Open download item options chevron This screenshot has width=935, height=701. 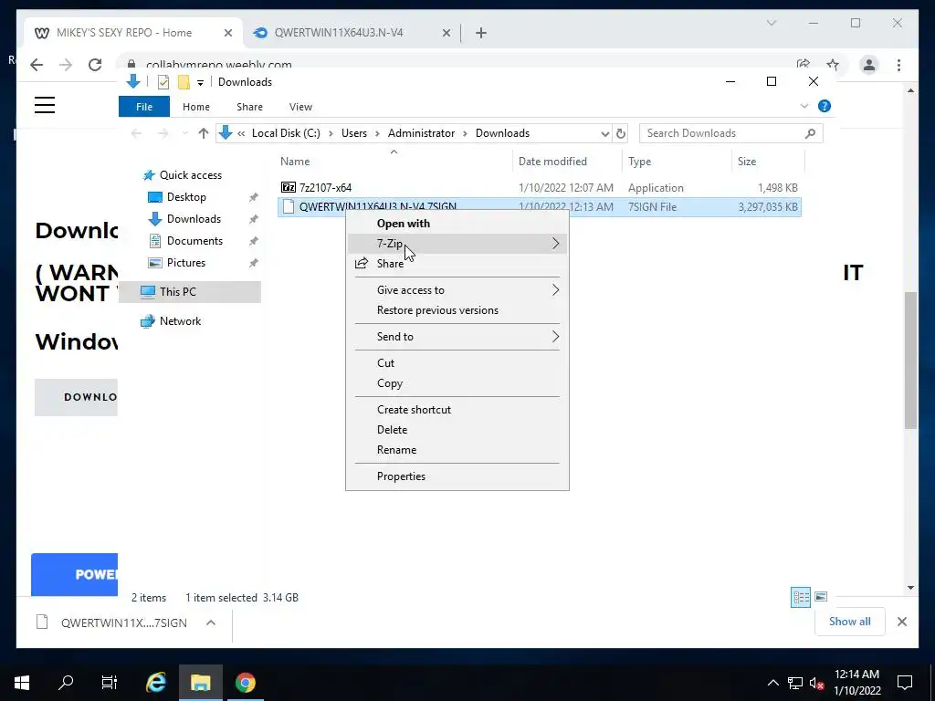(x=211, y=623)
